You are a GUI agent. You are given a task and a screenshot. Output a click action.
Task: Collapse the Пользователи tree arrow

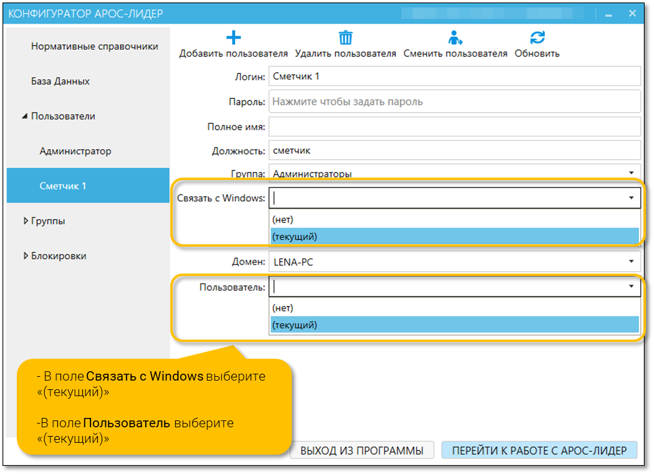(24, 116)
